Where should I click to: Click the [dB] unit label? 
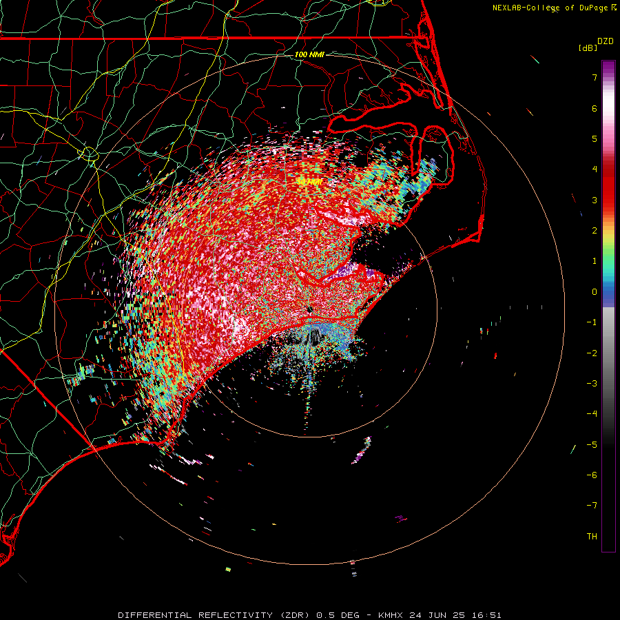tap(588, 48)
